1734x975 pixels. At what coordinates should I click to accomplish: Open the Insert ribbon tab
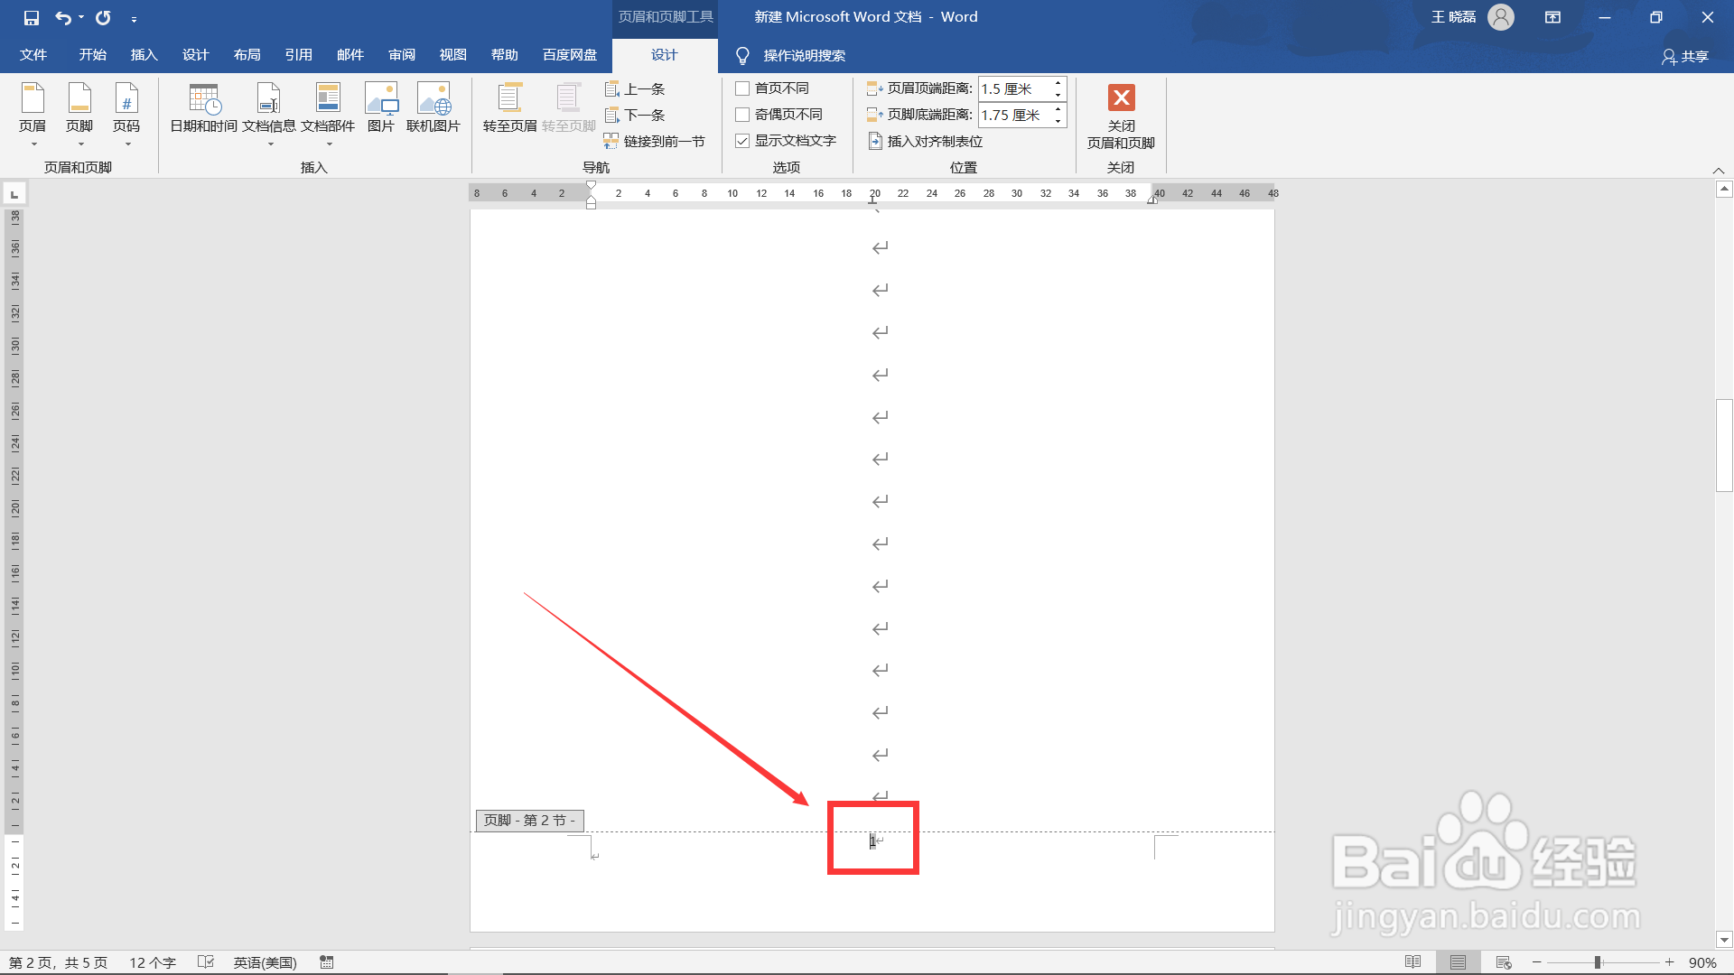click(x=144, y=55)
